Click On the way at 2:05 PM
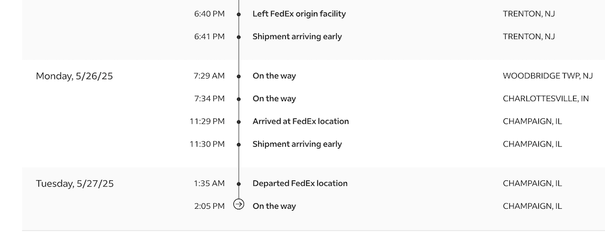 pyautogui.click(x=274, y=206)
